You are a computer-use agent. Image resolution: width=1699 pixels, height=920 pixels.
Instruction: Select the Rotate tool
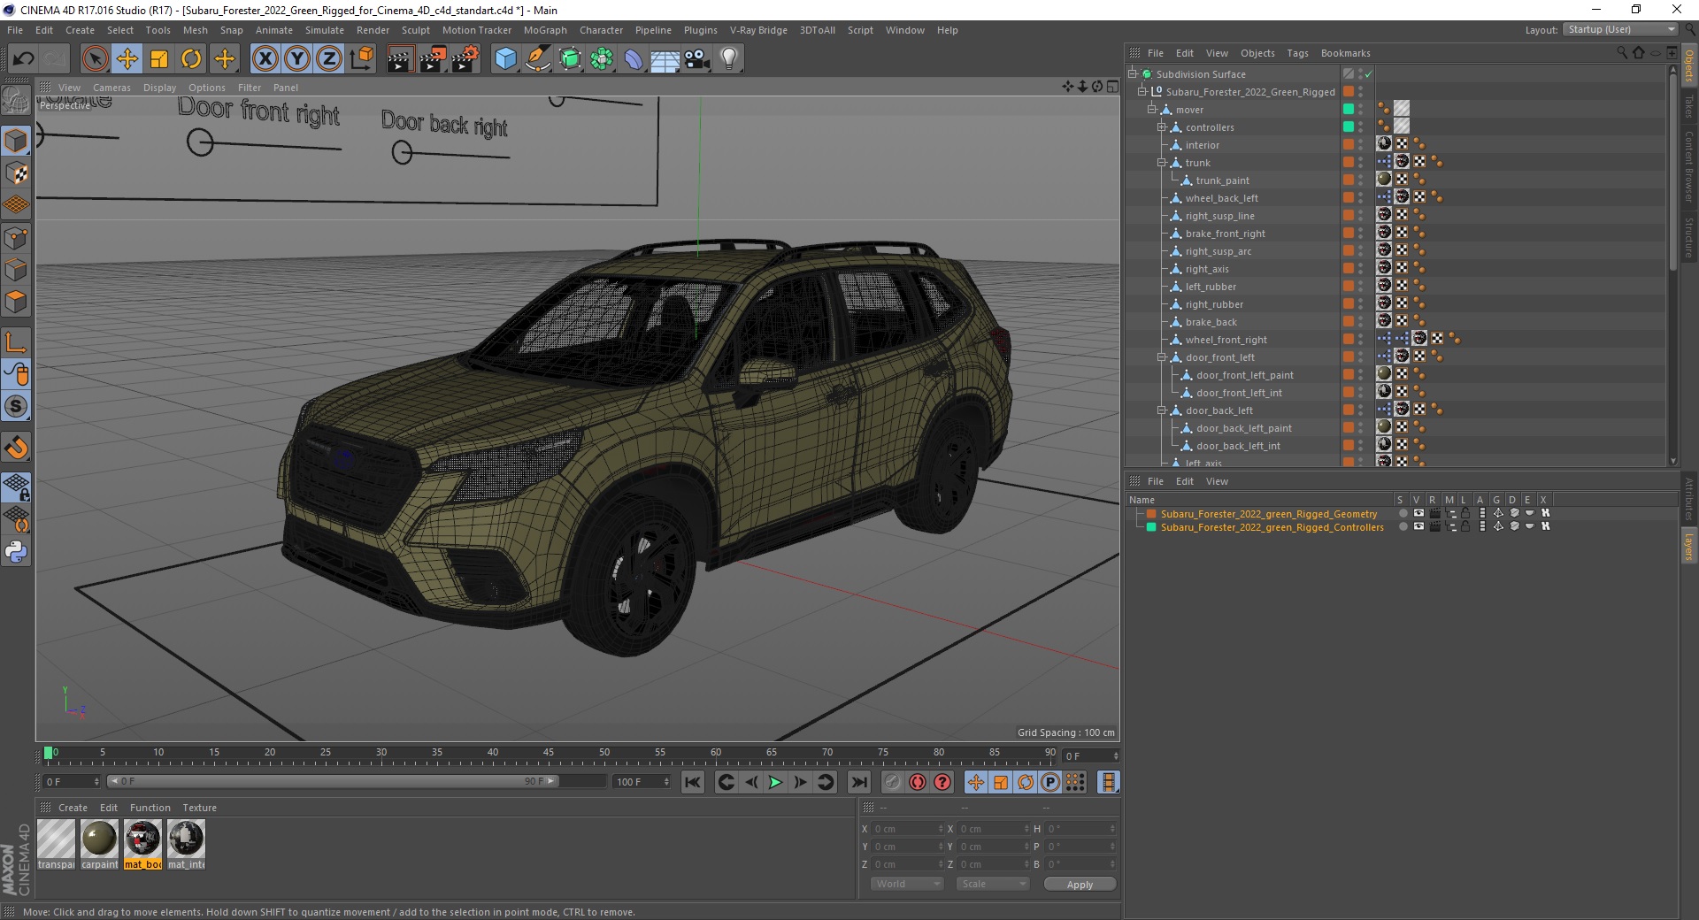191,59
